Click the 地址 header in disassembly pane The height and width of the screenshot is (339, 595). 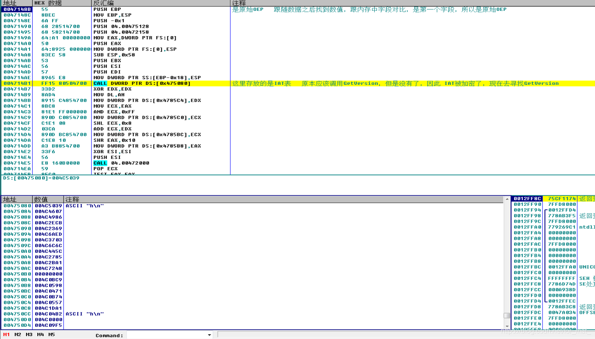pos(17,3)
